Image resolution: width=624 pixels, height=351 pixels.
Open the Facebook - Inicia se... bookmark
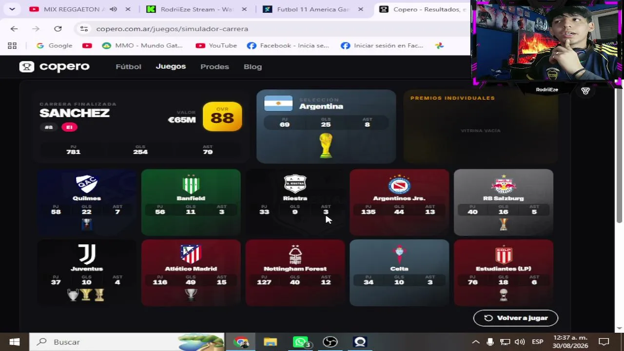pos(288,45)
